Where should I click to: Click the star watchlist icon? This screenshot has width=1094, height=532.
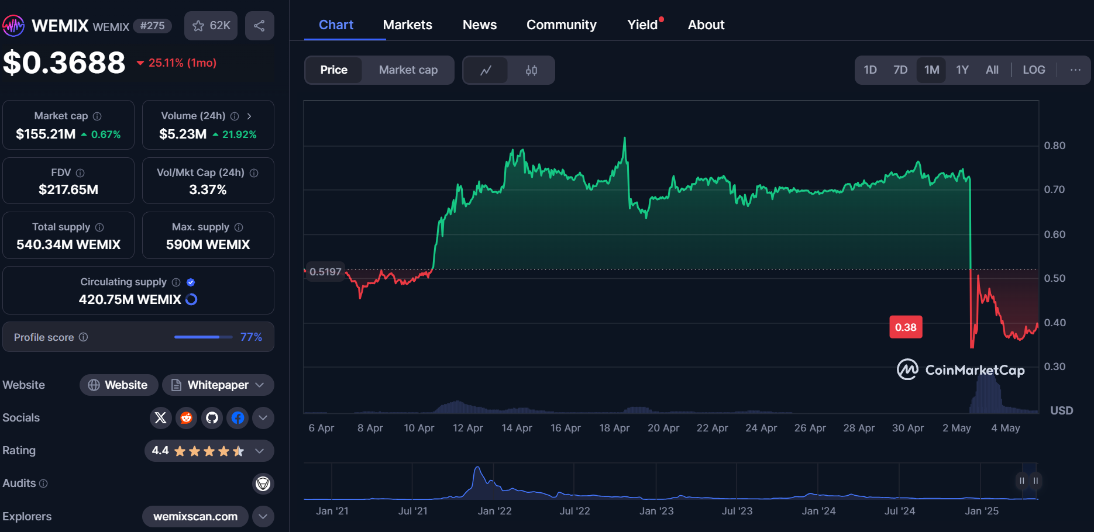tap(199, 26)
